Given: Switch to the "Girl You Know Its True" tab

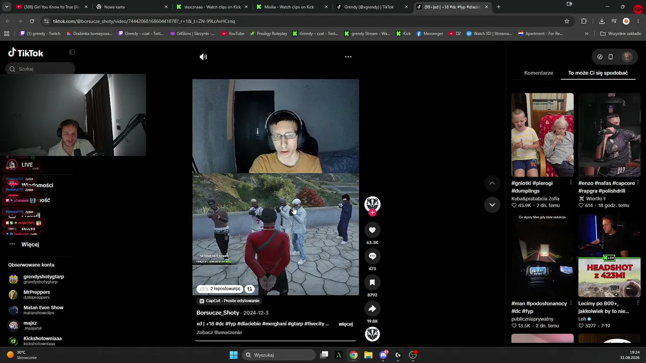Looking at the screenshot, I should click(x=50, y=7).
